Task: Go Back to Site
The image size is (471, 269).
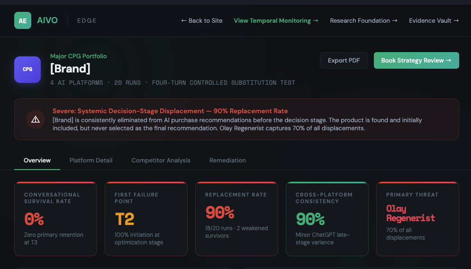Action: 202,21
